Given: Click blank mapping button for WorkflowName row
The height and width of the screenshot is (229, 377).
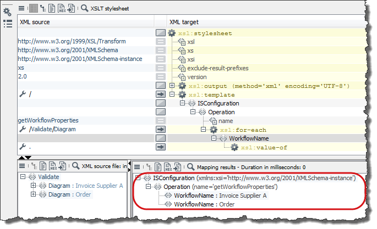Looking at the screenshot, I should [x=161, y=138].
